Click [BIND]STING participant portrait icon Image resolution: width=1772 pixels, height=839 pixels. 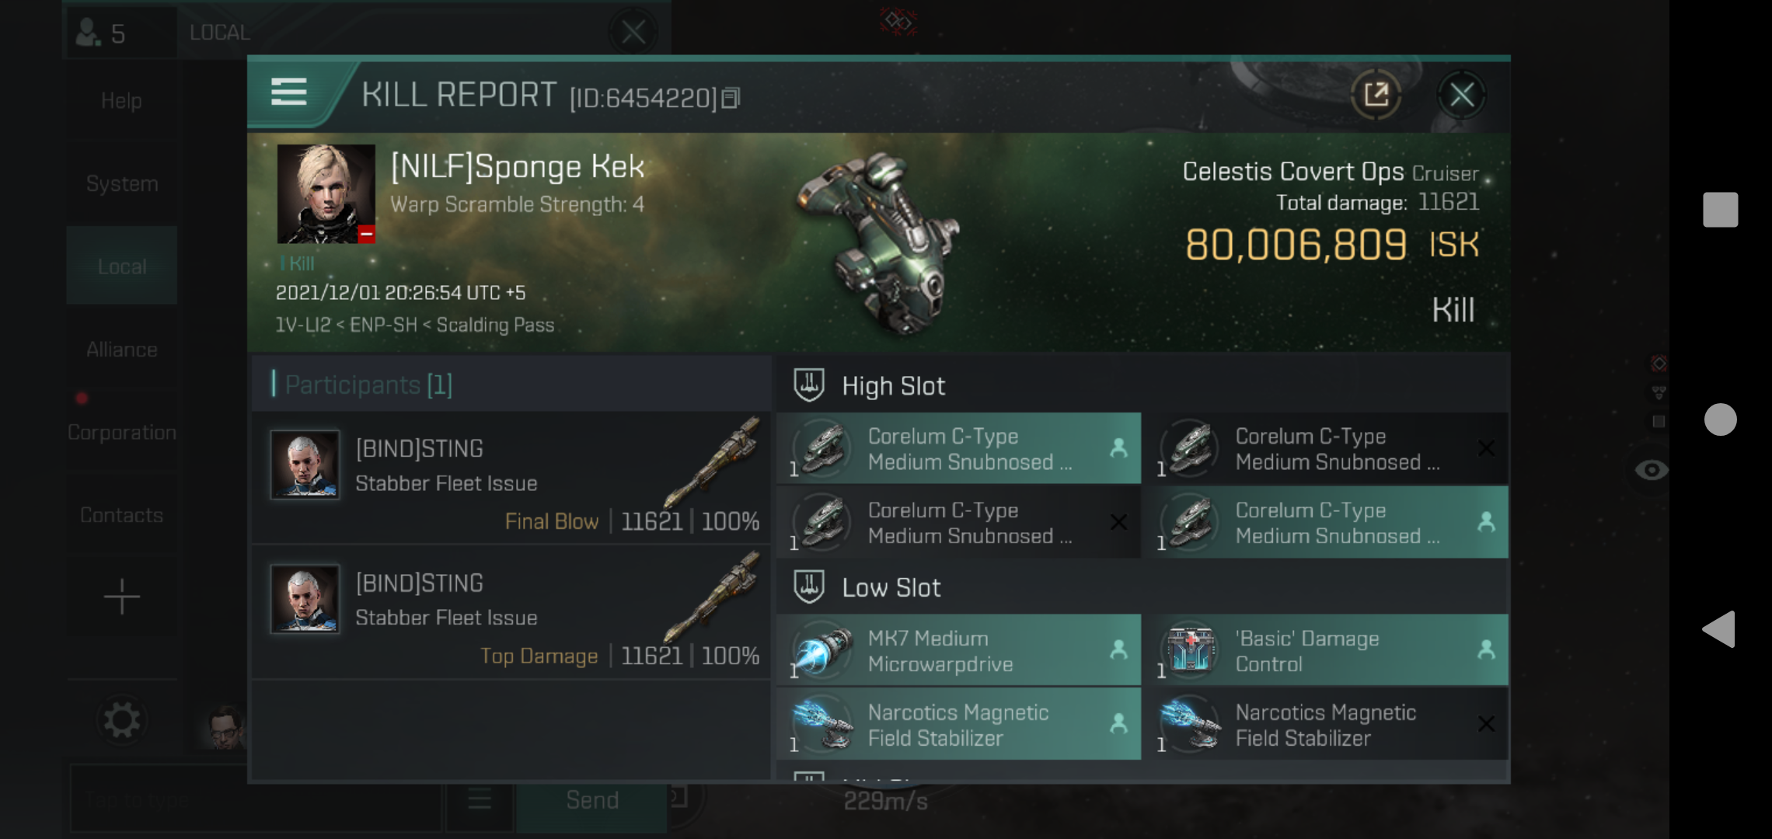(x=305, y=463)
